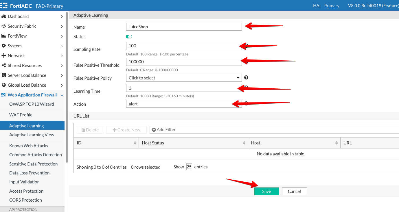Expand the Server Load Balance submenu arrow
The height and width of the screenshot is (212, 399).
pos(62,75)
